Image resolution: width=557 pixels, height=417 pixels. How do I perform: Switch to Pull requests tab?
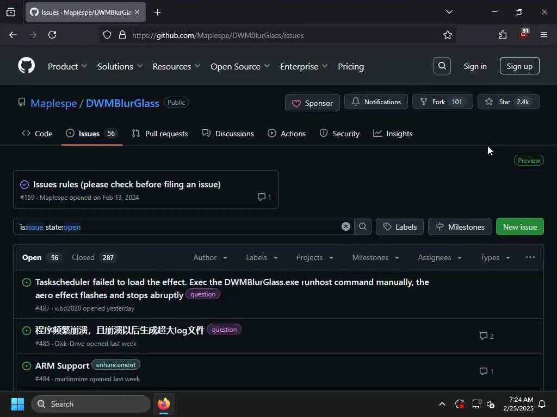tap(160, 134)
